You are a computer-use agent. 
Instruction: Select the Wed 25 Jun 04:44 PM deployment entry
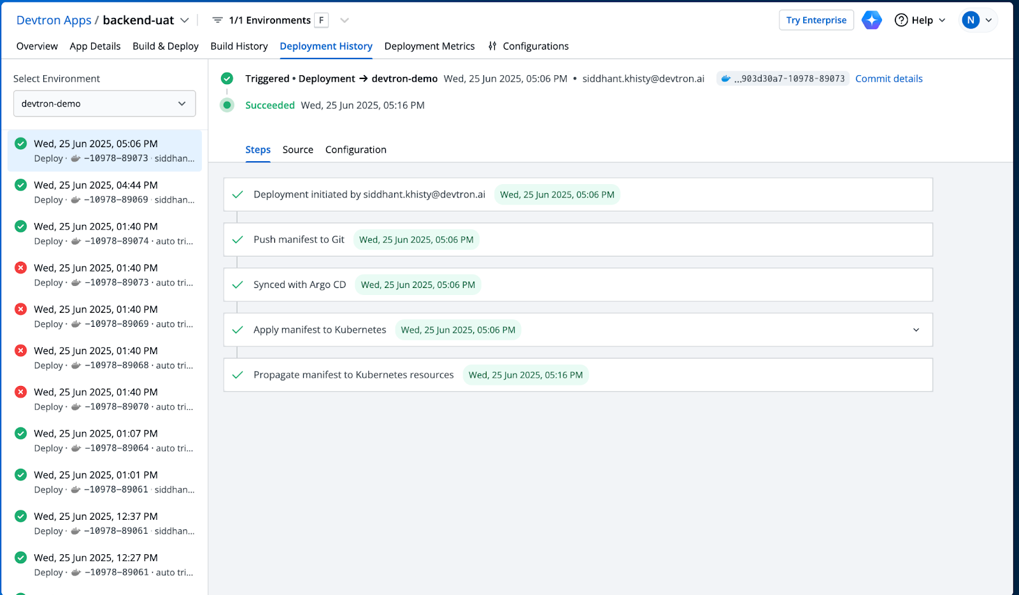pyautogui.click(x=104, y=191)
